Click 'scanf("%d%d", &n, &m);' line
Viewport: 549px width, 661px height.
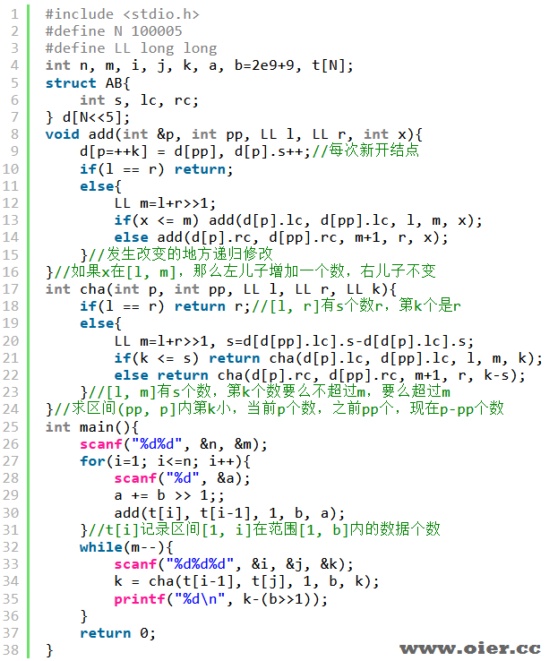pyautogui.click(x=174, y=444)
